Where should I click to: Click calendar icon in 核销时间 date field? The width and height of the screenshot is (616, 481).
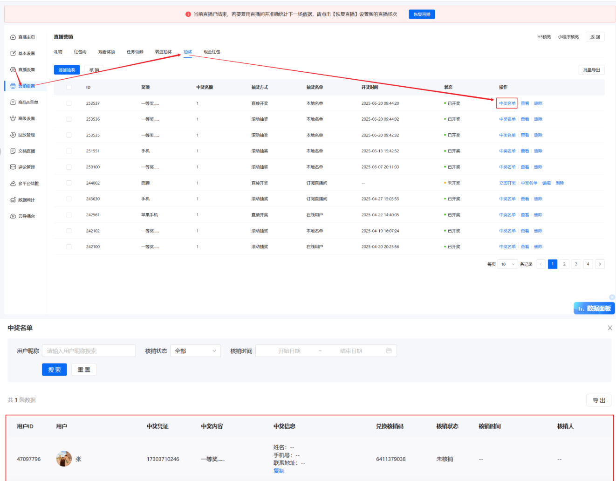389,351
